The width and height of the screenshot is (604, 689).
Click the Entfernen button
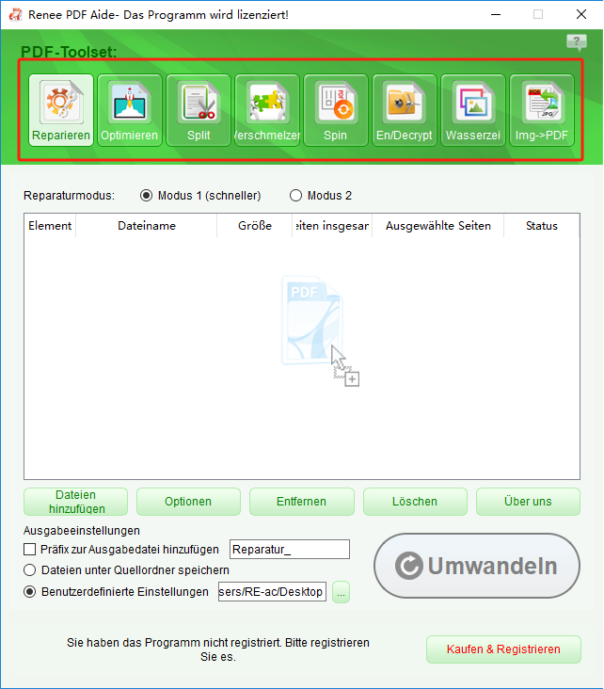click(302, 502)
